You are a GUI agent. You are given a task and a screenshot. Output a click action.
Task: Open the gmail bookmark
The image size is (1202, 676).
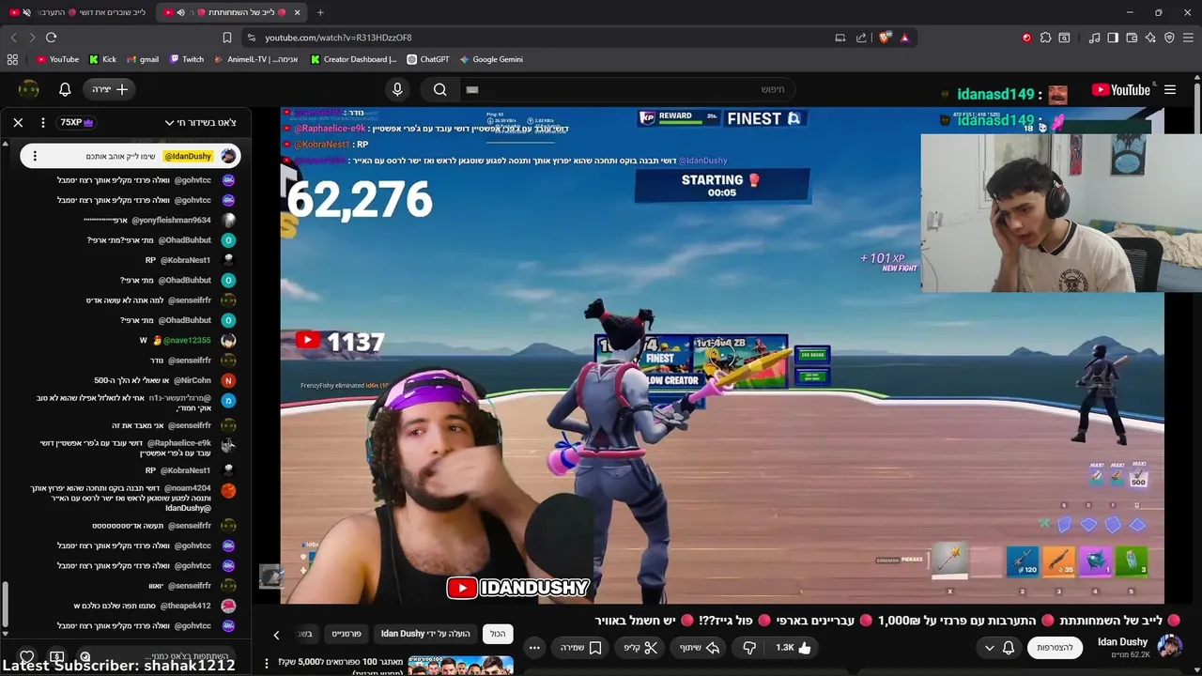click(x=143, y=59)
